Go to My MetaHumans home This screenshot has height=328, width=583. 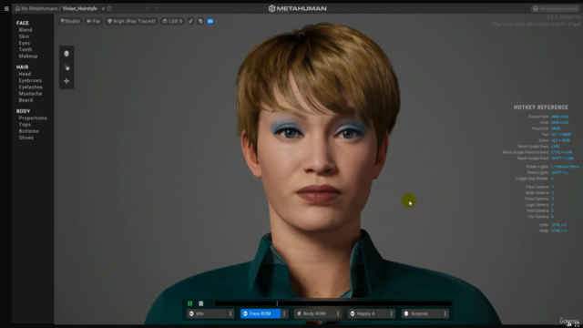tap(39, 8)
